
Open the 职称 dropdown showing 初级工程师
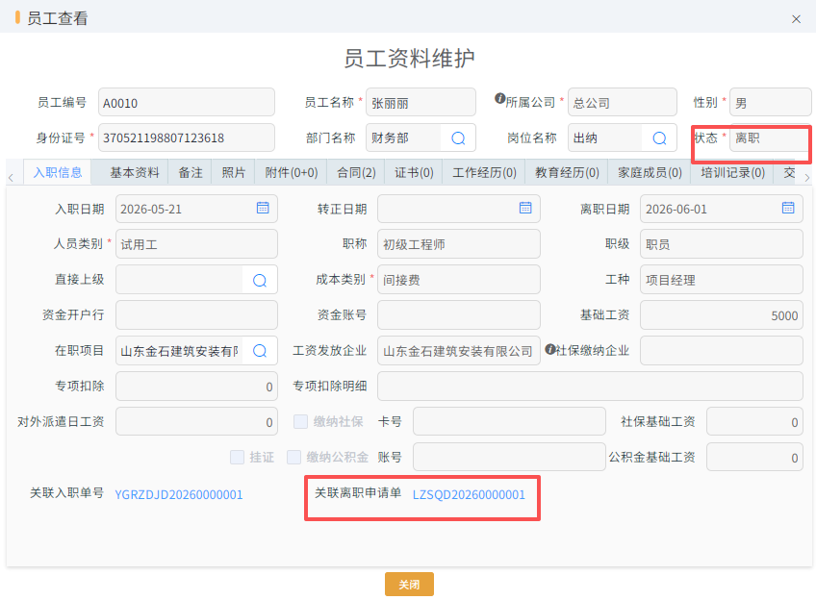459,244
